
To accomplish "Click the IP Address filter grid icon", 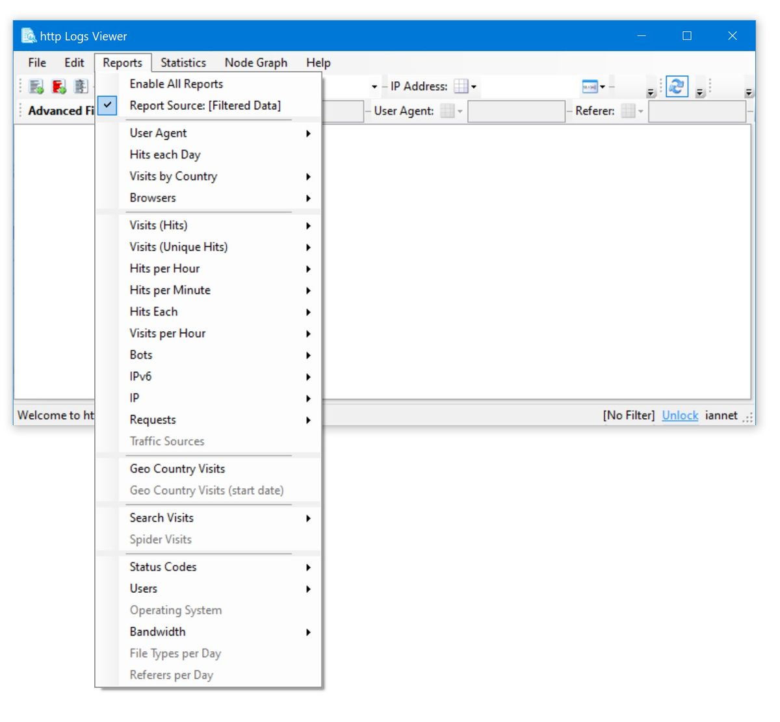I will point(463,86).
